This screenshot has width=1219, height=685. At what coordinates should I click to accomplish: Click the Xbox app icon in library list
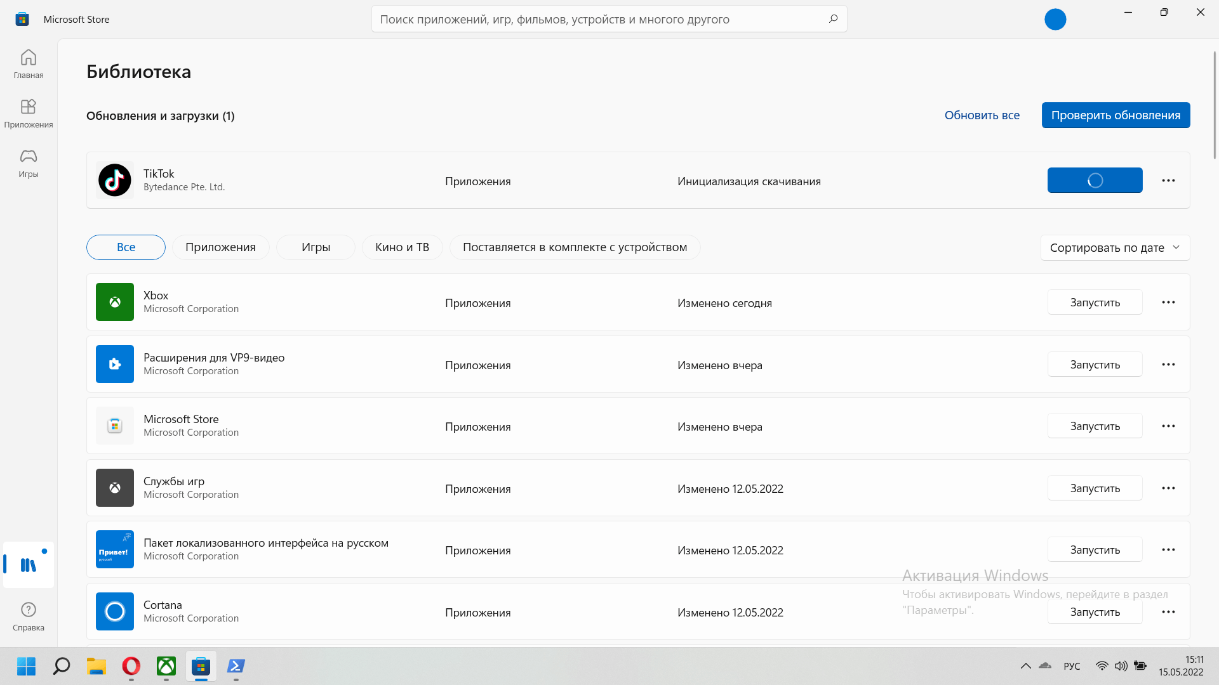(115, 302)
